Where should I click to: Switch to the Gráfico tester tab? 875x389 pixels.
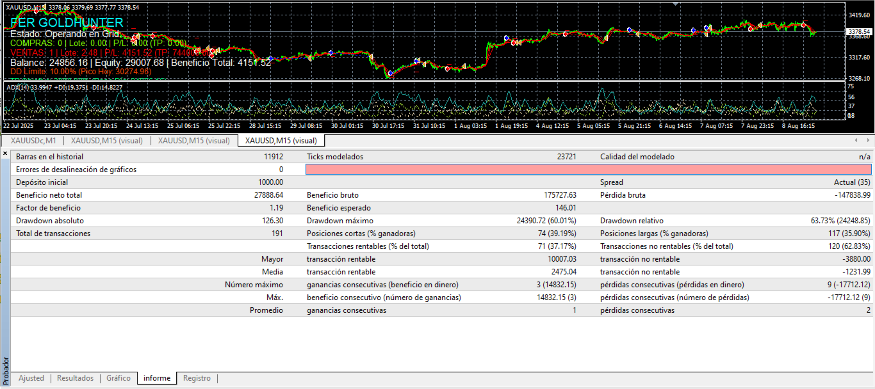(119, 378)
